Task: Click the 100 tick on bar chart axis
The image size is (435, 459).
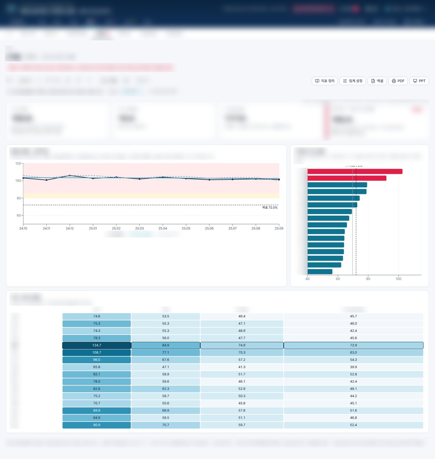Action: click(398, 279)
